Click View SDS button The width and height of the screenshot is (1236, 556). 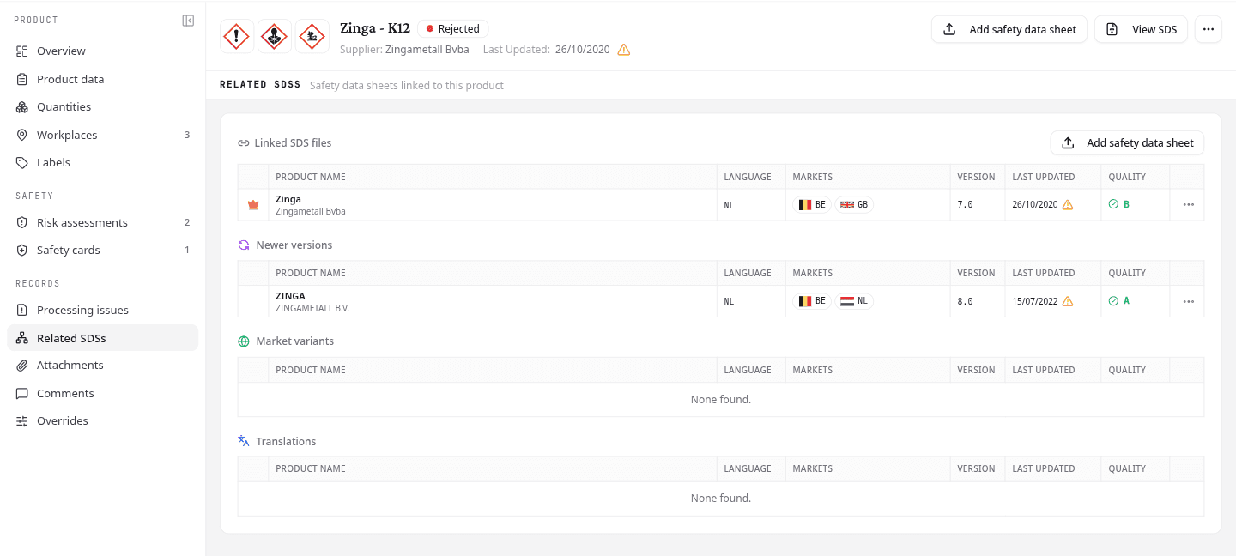1141,29
